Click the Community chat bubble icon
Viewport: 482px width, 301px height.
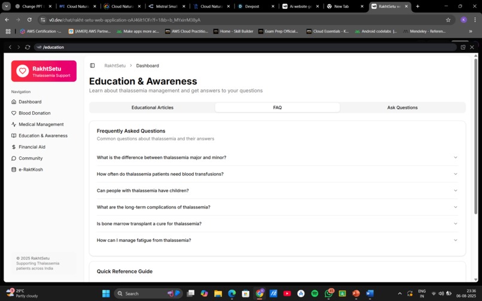pos(14,158)
